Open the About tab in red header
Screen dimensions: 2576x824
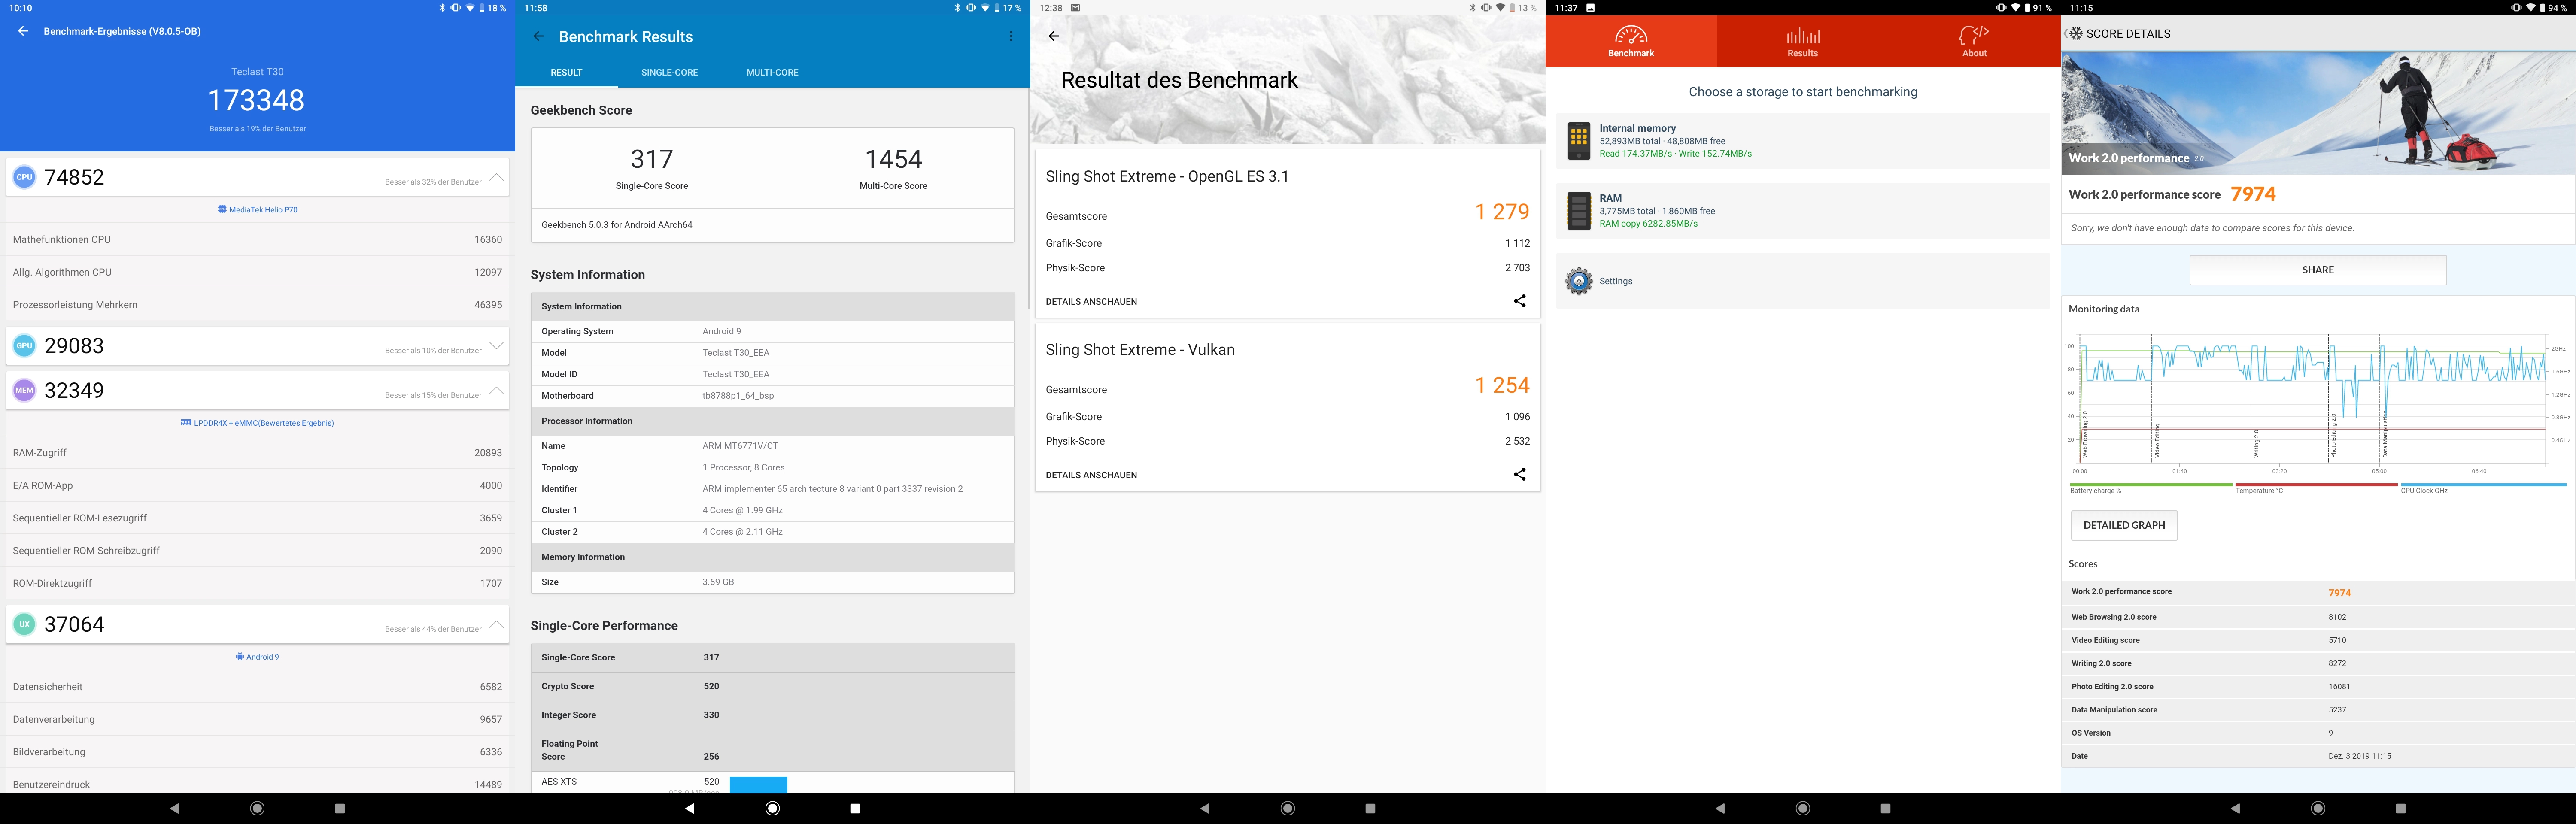[1974, 41]
